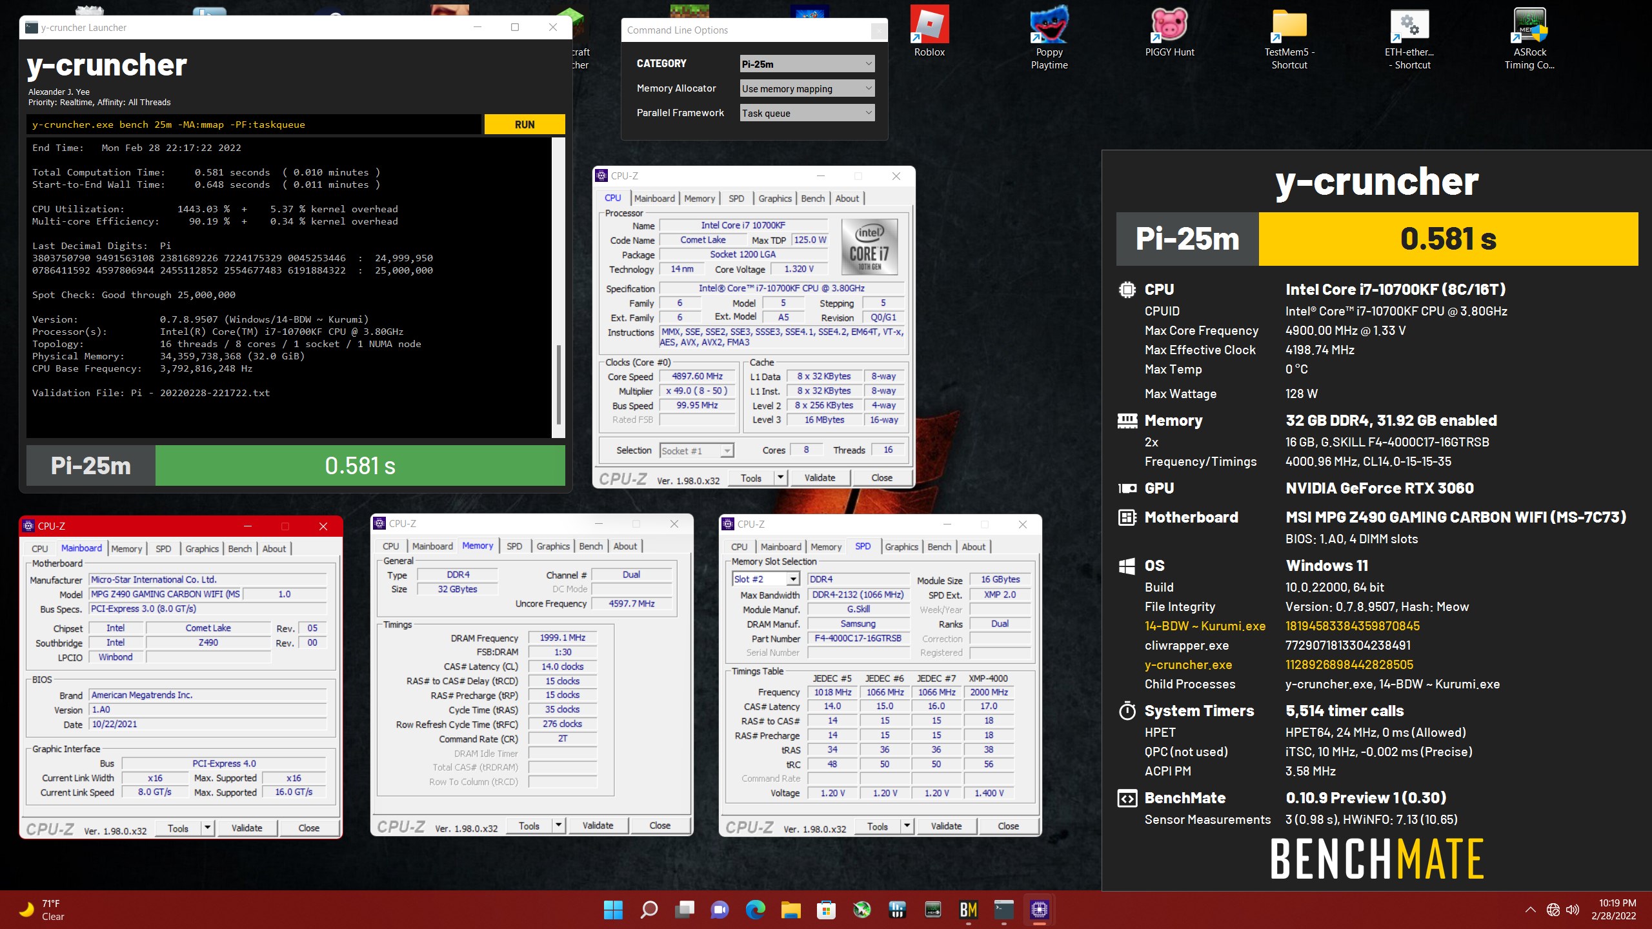Open volume control in system tray
Image resolution: width=1652 pixels, height=929 pixels.
[x=1573, y=910]
